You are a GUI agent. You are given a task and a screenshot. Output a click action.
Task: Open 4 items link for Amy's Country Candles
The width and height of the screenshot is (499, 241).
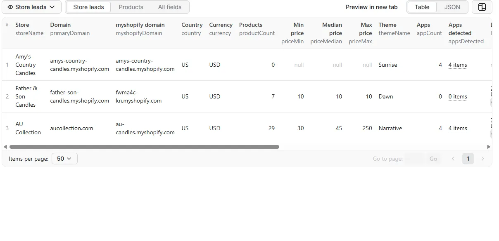point(458,65)
